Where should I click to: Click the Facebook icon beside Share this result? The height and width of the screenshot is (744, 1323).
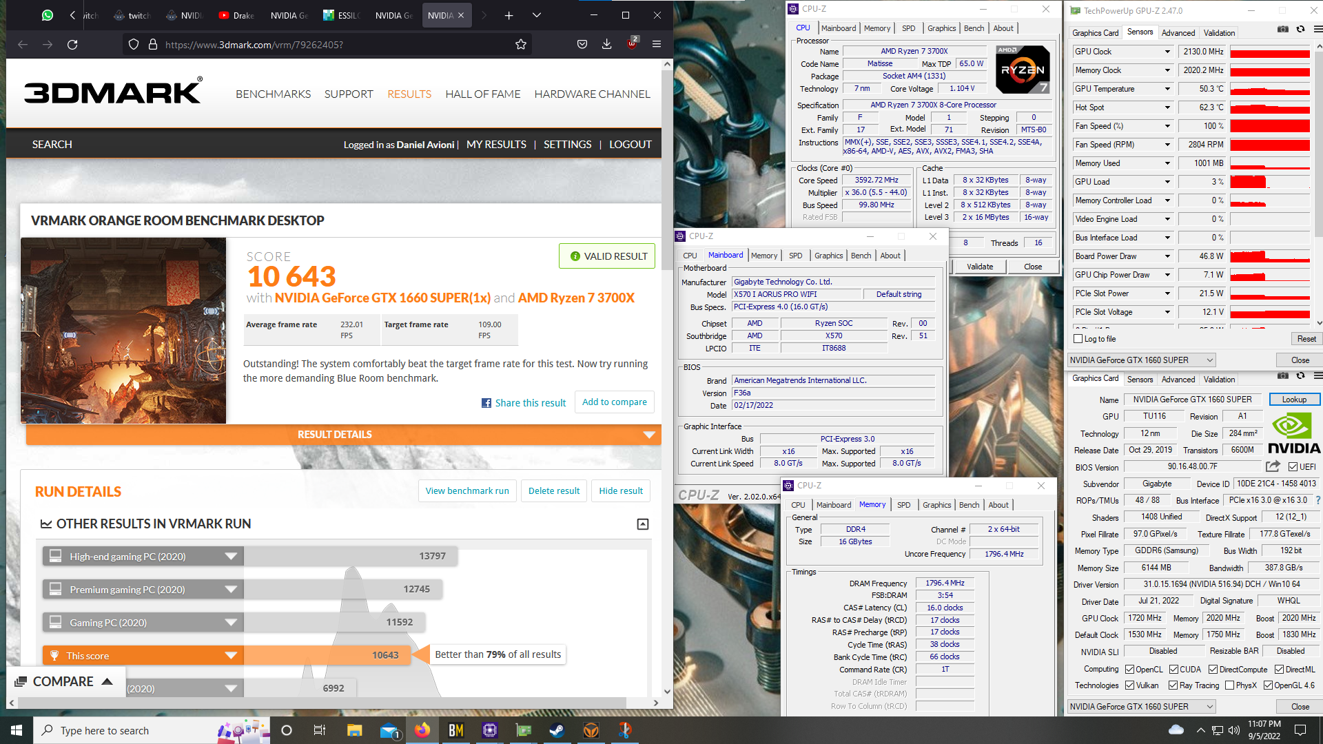(x=486, y=403)
